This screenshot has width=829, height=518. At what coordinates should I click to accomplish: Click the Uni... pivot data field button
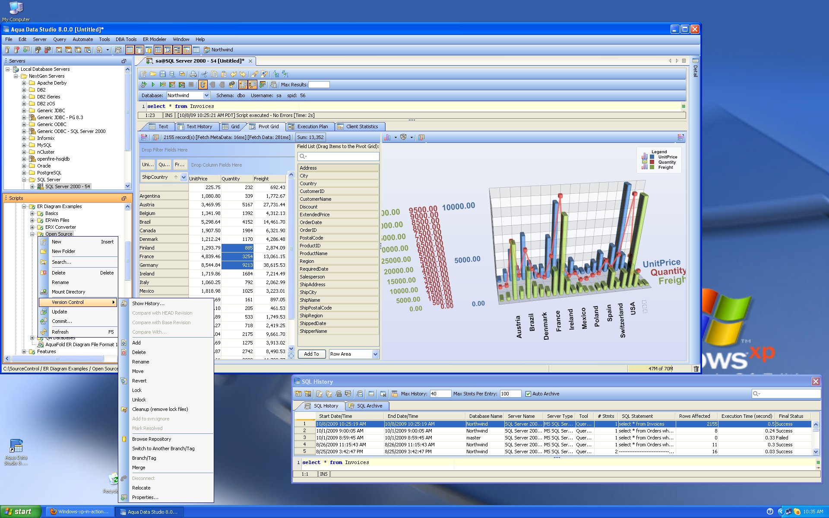click(x=148, y=164)
